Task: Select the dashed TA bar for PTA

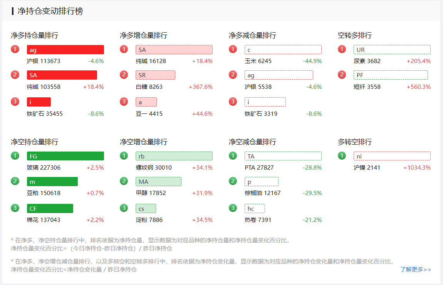Action: point(283,156)
